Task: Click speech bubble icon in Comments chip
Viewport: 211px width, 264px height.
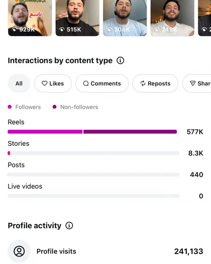Action: point(86,83)
